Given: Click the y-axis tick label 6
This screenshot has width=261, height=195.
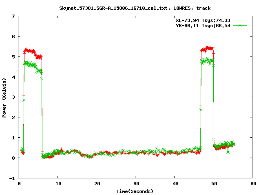Looking at the screenshot, I should [x=13, y=37].
